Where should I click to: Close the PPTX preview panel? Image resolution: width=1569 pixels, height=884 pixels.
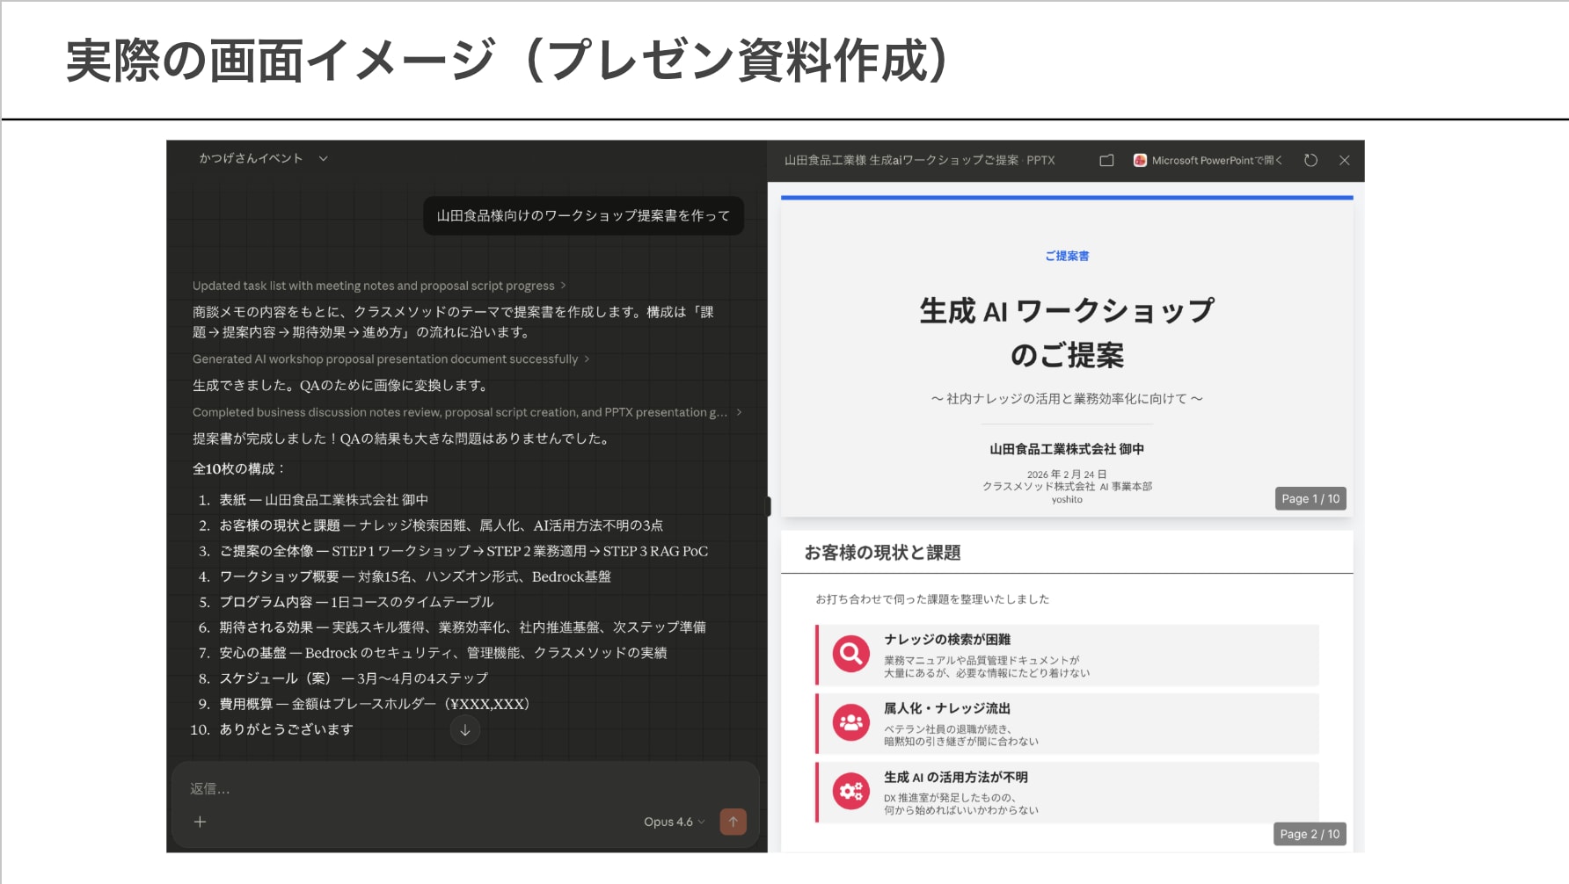[x=1345, y=160]
